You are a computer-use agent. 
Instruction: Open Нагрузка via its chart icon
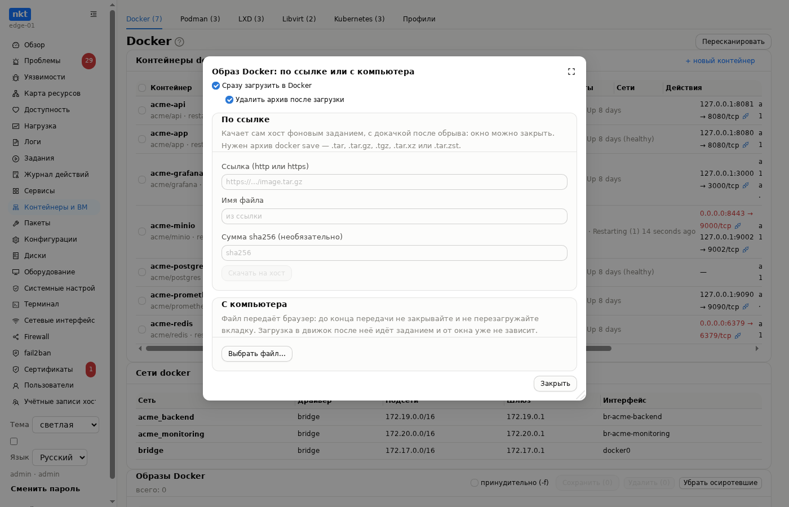[16, 126]
